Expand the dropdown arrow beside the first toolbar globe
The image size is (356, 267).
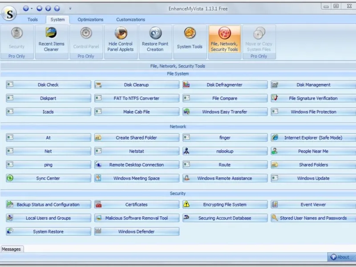tap(32, 8)
